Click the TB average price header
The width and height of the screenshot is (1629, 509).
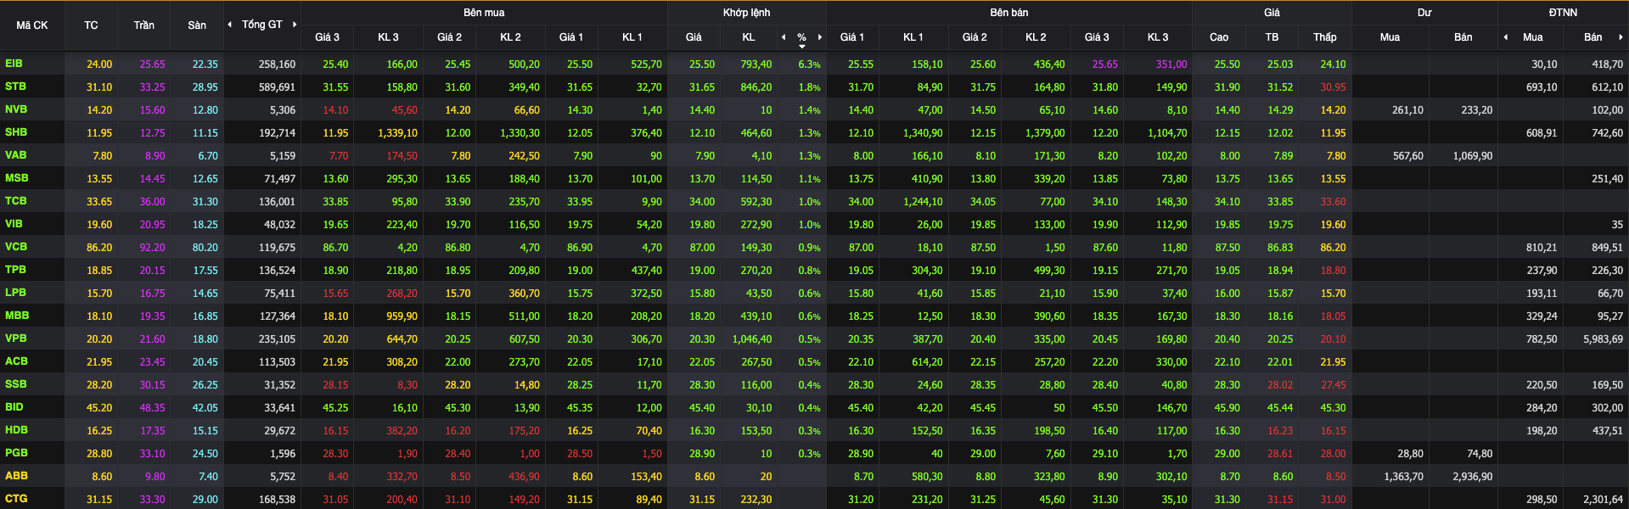(1272, 37)
